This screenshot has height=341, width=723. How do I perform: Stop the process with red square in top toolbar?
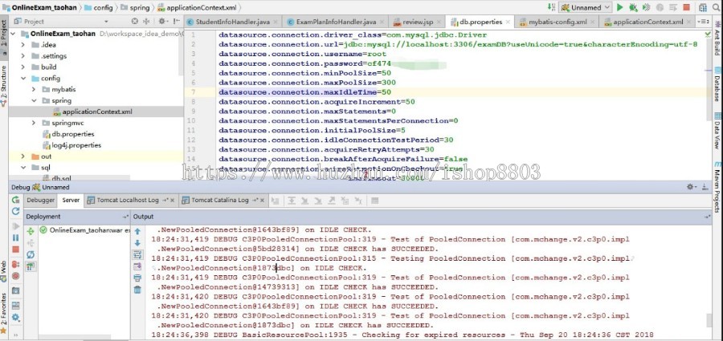[x=687, y=7]
